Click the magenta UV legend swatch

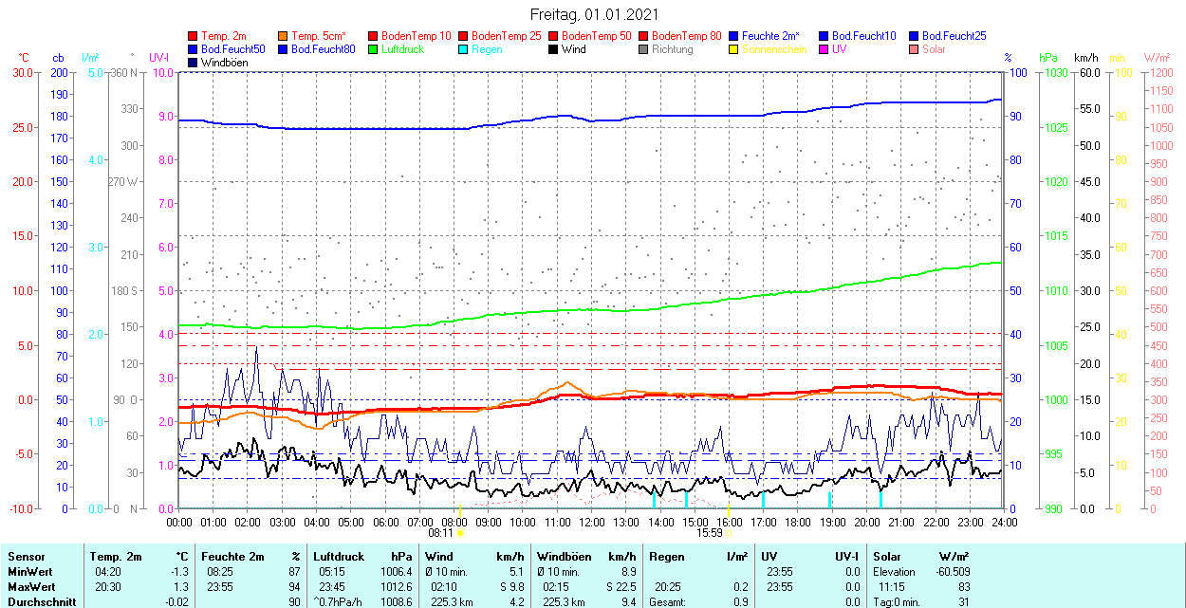825,49
